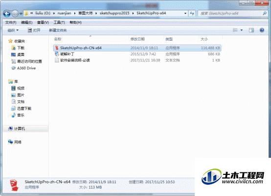Open 帮助(H) menu
The height and width of the screenshot is (196, 271).
pos(75,23)
